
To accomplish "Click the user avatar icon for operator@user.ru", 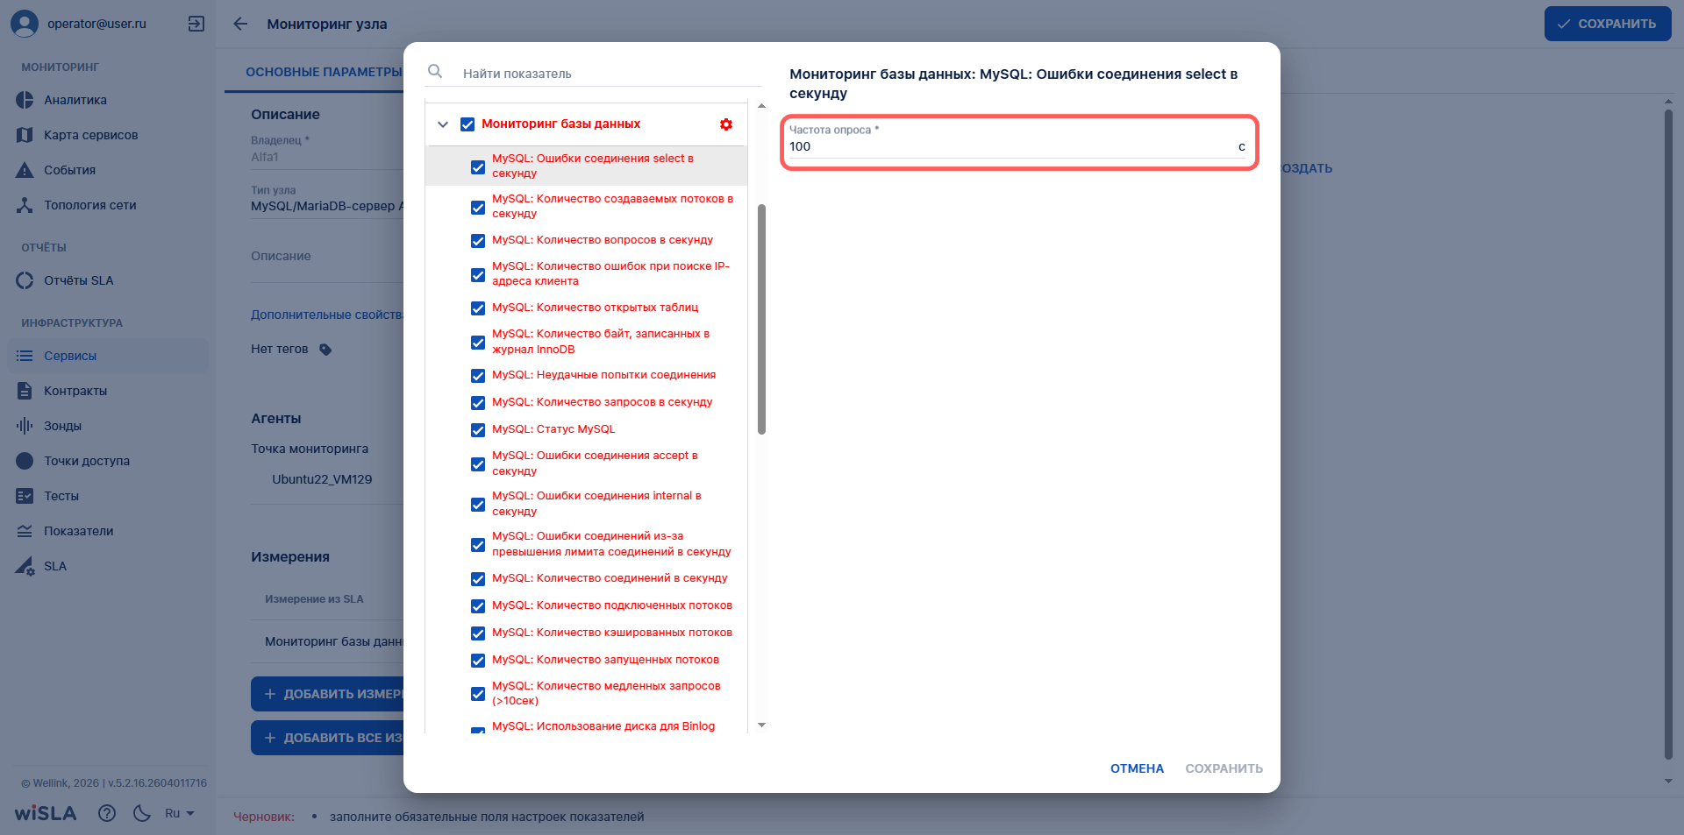I will (25, 24).
